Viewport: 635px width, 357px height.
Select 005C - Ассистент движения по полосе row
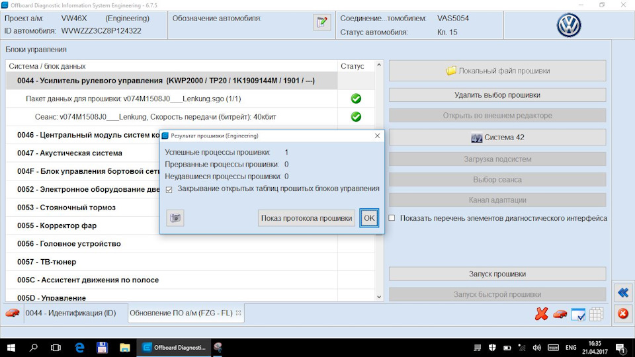pyautogui.click(x=172, y=280)
